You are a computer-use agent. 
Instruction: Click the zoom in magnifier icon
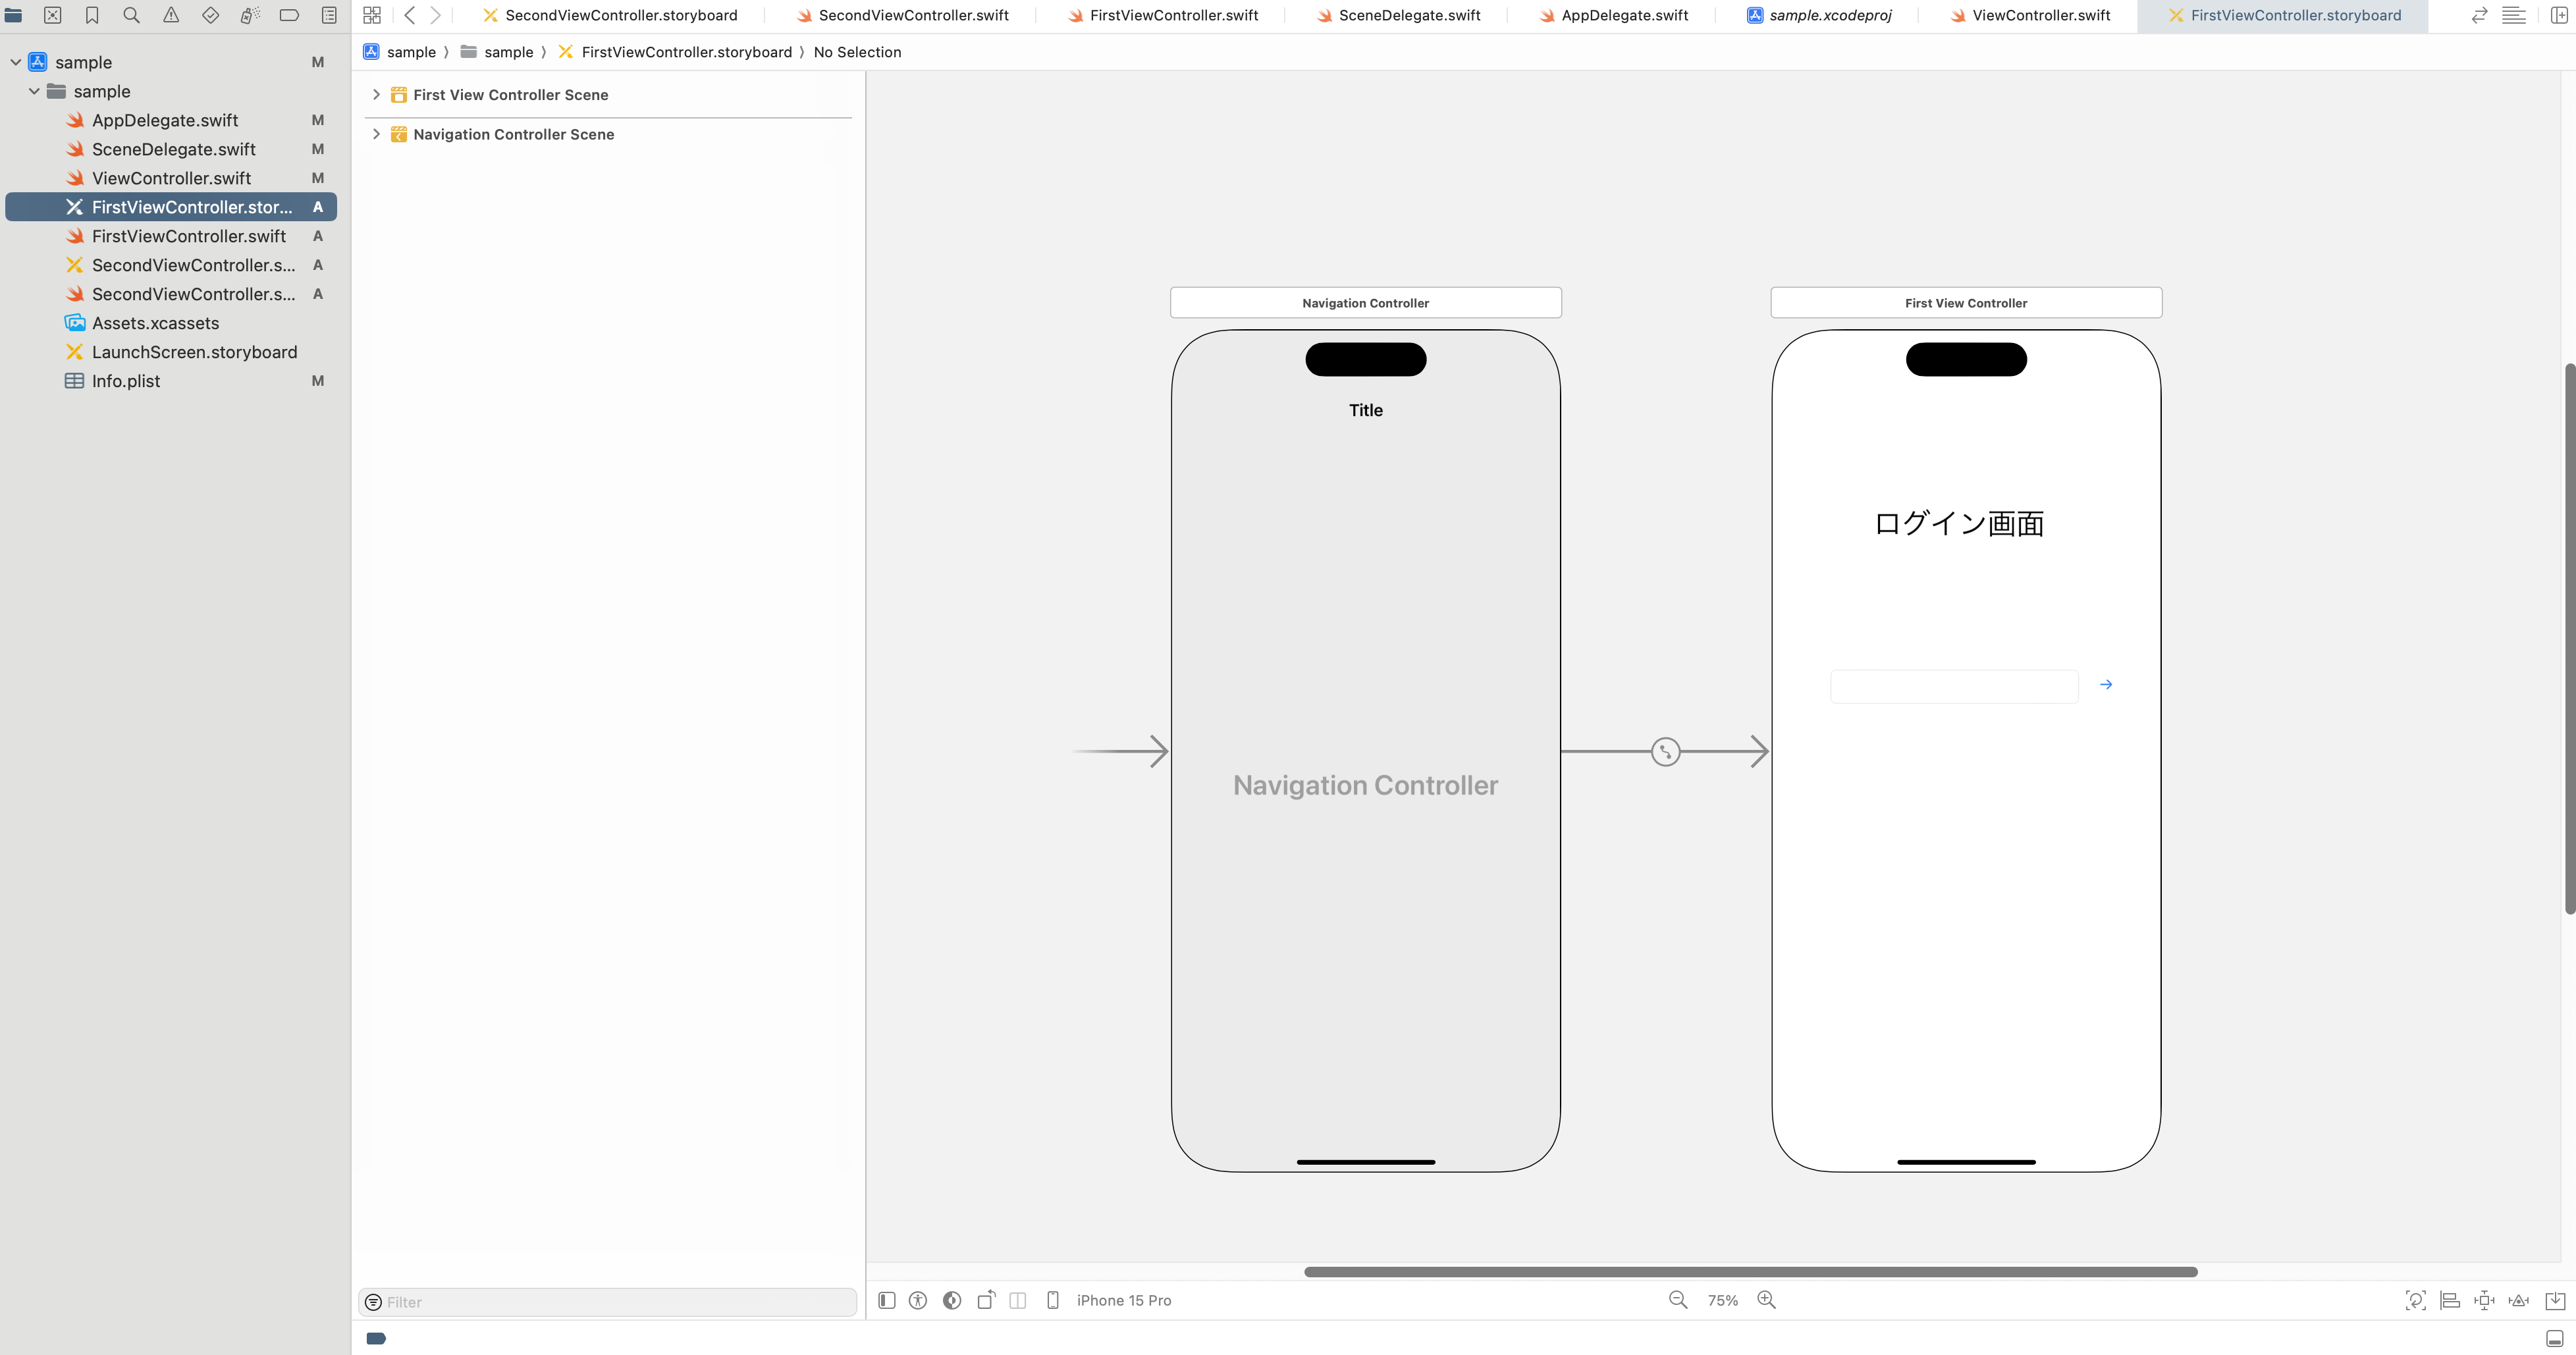[x=1767, y=1300]
